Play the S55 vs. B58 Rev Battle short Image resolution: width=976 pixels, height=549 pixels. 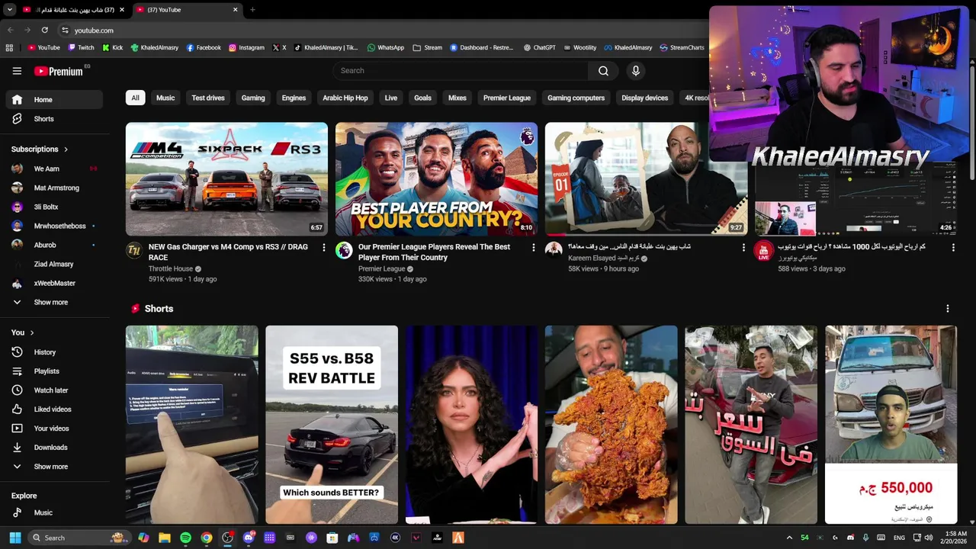tap(332, 425)
